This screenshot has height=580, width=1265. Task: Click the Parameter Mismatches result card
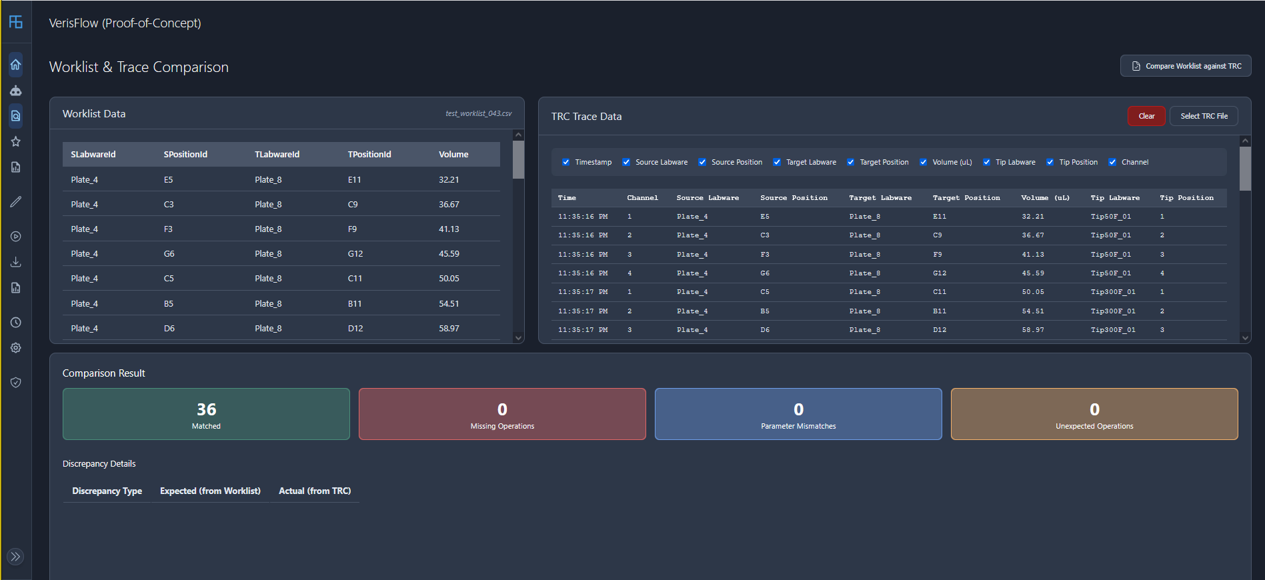click(798, 414)
